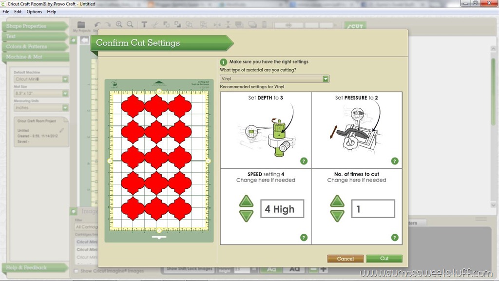This screenshot has height=281, width=499.
Task: Cancel the cut settings dialog
Action: point(345,259)
